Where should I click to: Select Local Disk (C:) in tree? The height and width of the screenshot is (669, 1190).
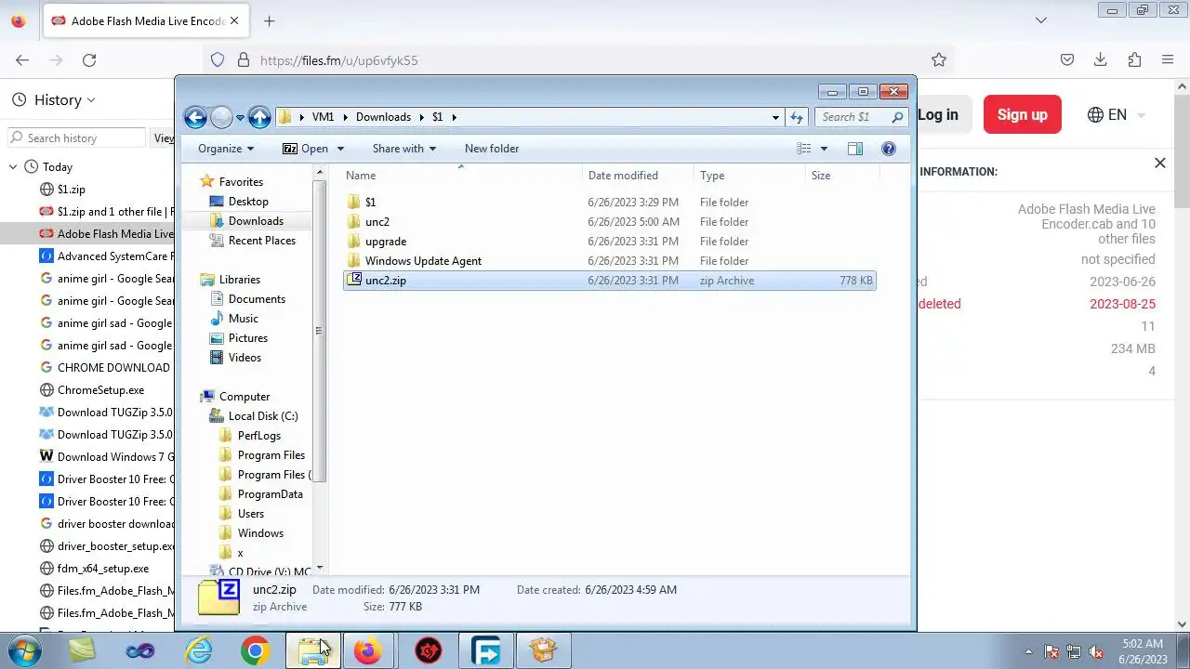[263, 416]
